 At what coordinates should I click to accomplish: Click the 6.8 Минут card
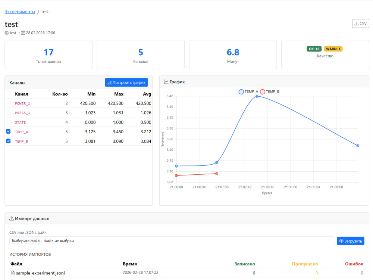pos(233,55)
